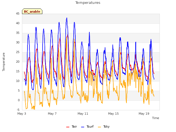Click the May 15 axis label
The height and width of the screenshot is (132, 176).
coord(113,114)
